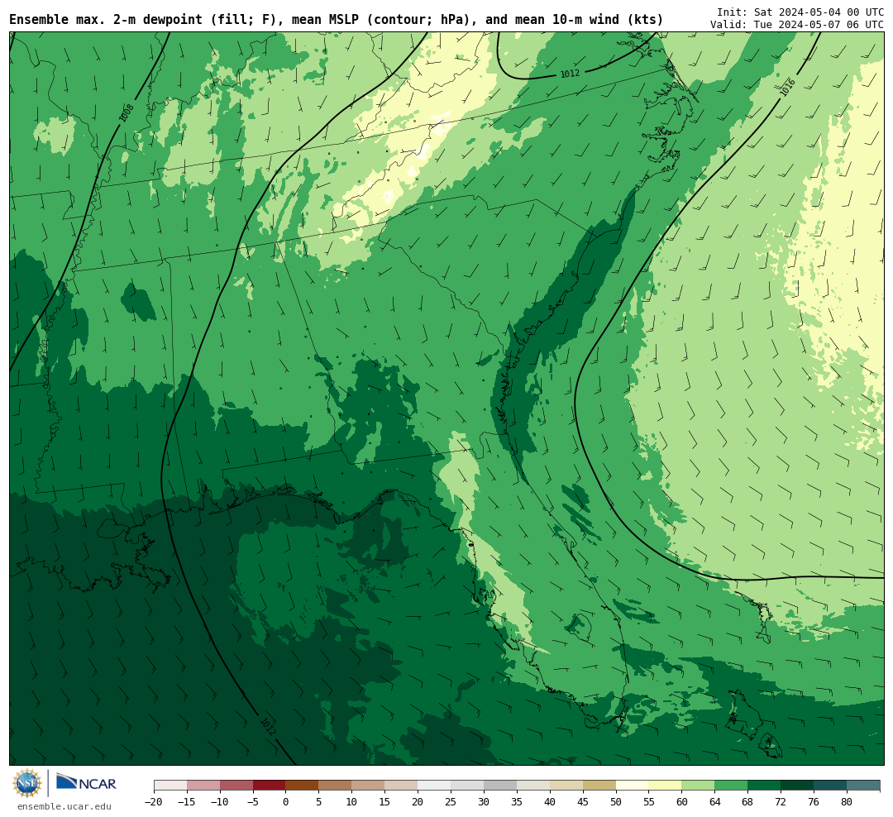
Task: Click the 1012 contour label over the Gulf
Action: point(268,726)
